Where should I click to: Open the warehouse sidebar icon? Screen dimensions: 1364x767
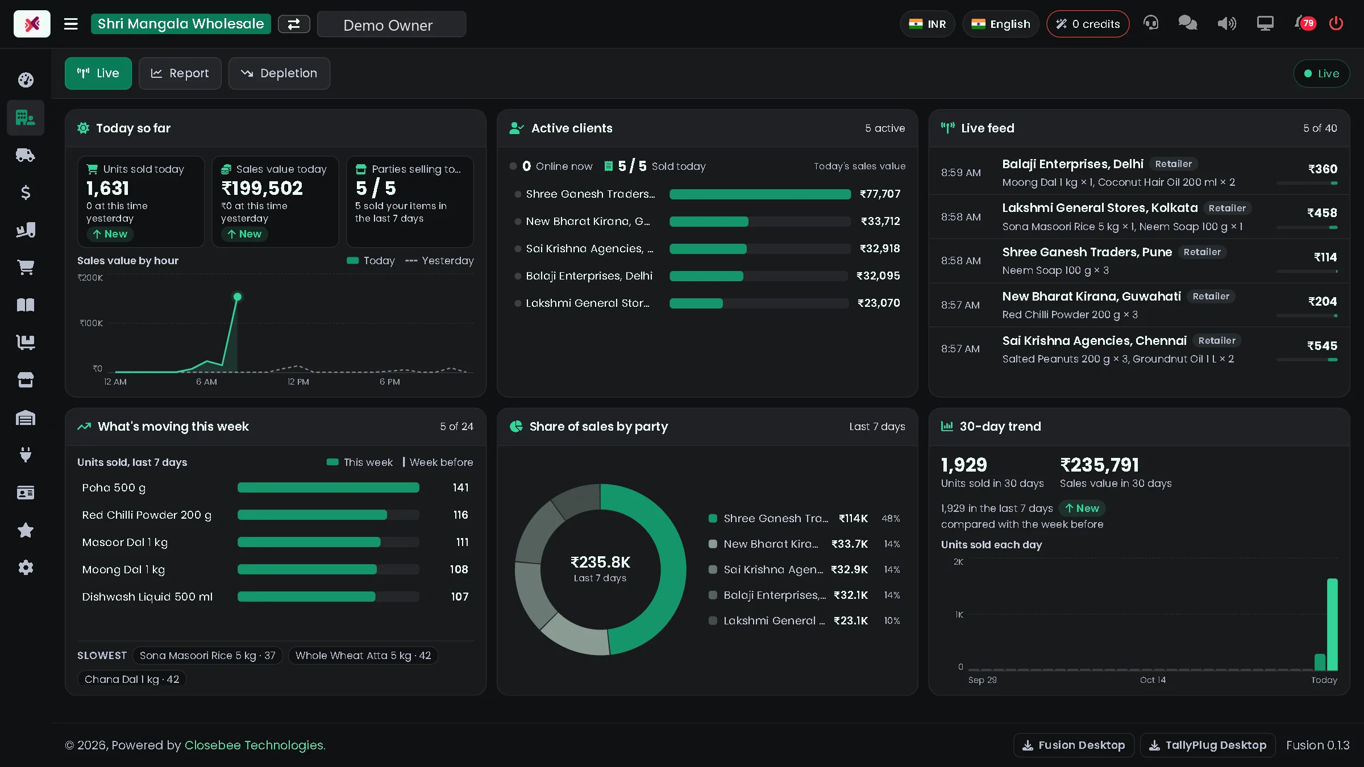26,418
